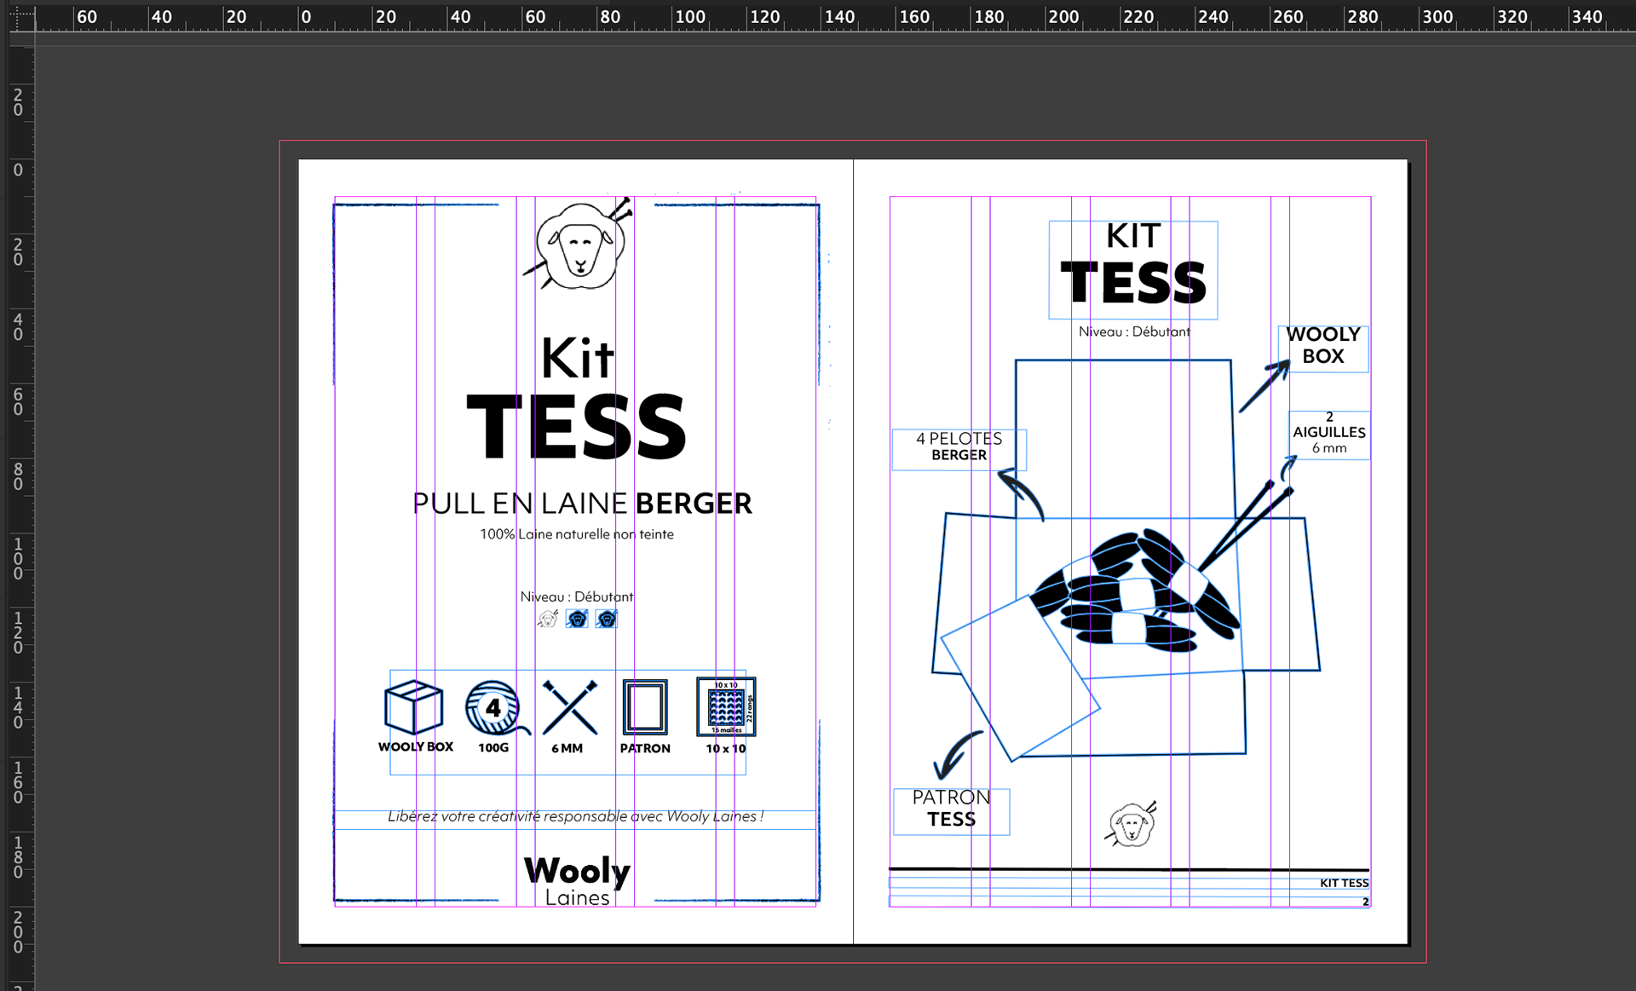The width and height of the screenshot is (1636, 991).
Task: Select the last filled sheep level icon
Action: pos(607,619)
